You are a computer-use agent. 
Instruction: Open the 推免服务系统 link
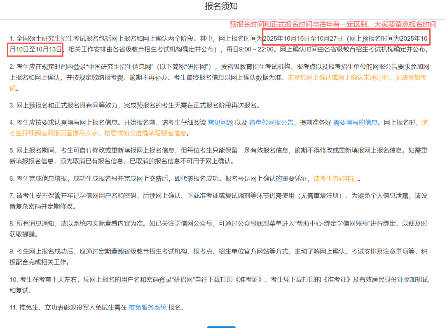tap(148, 307)
